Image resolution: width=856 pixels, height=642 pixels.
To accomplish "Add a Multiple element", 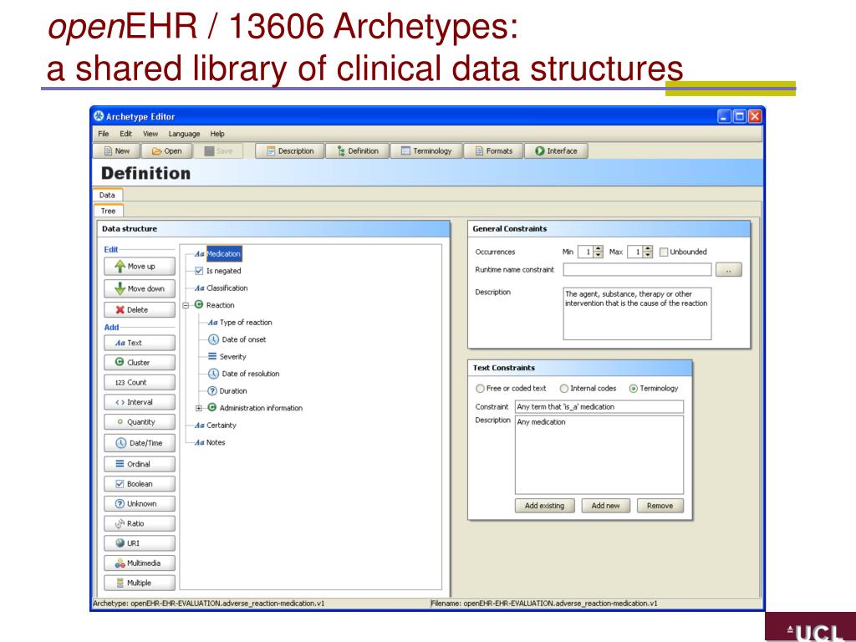I will (140, 583).
